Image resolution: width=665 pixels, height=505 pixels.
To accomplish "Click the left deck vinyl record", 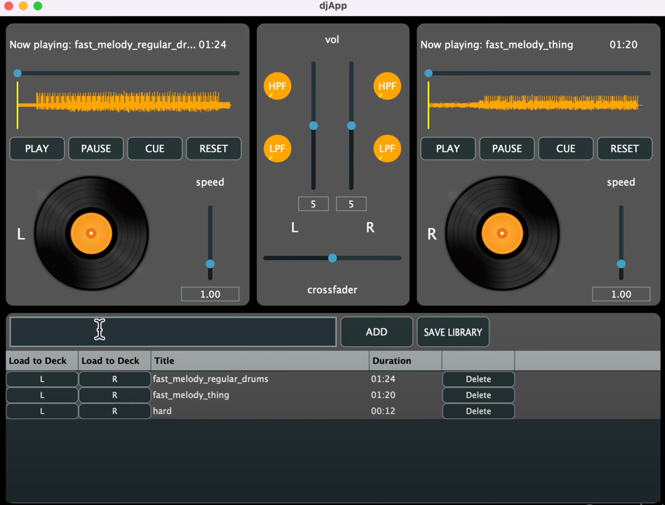I will tap(91, 233).
